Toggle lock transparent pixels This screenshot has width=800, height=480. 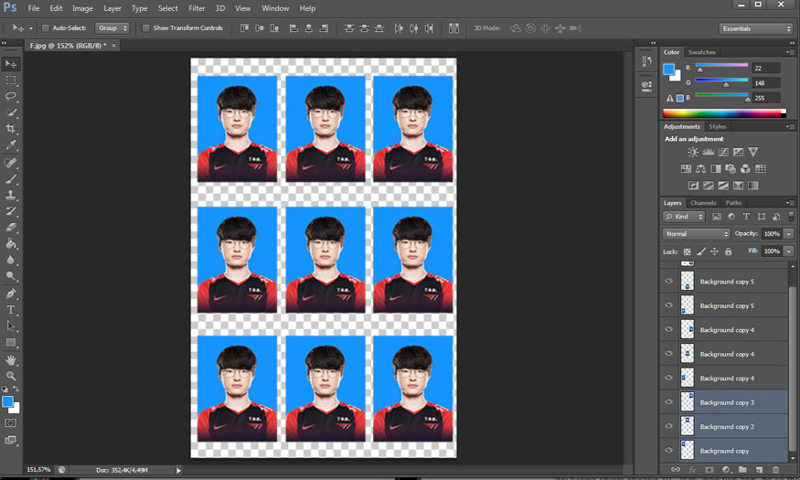click(x=688, y=251)
